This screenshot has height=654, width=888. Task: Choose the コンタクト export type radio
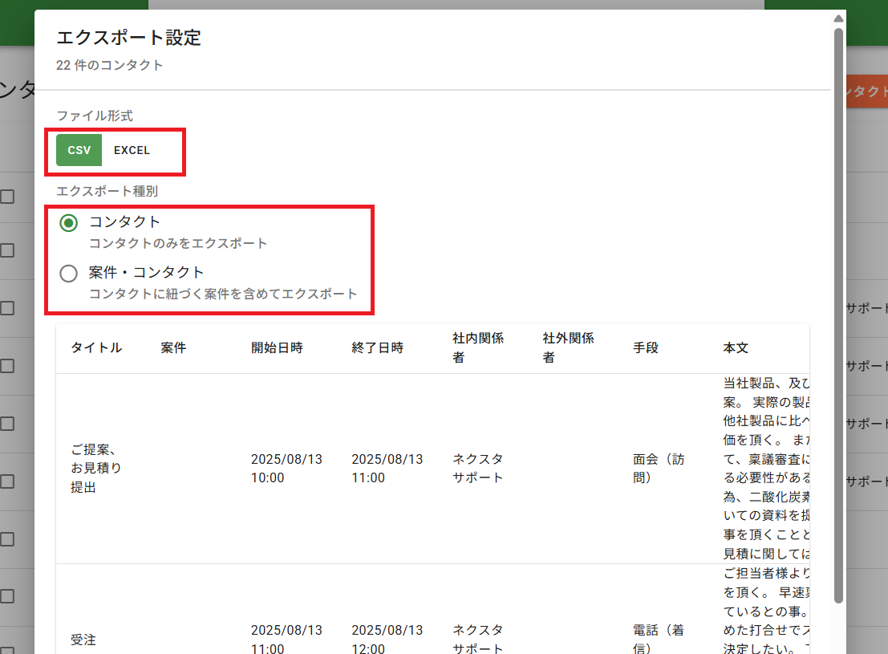click(x=69, y=222)
